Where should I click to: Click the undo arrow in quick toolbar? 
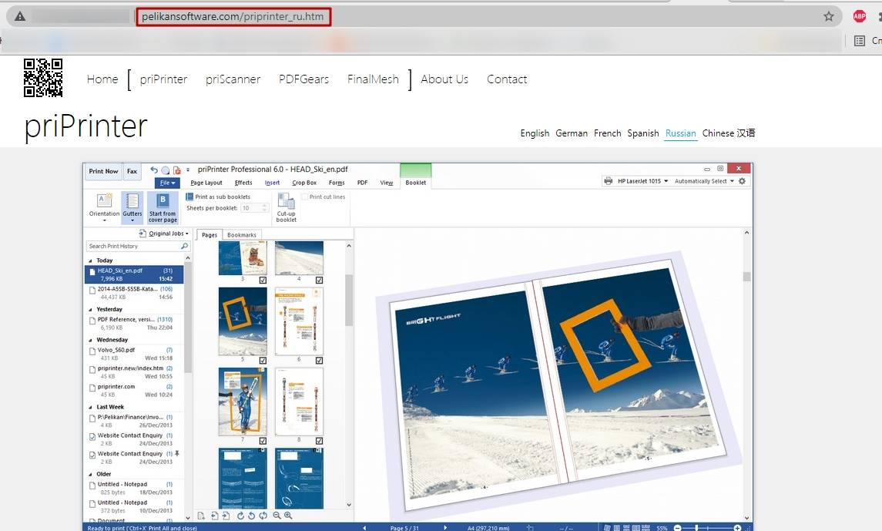pos(154,170)
